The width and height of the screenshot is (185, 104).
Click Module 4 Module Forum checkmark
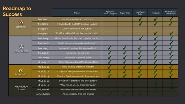(x=171, y=34)
